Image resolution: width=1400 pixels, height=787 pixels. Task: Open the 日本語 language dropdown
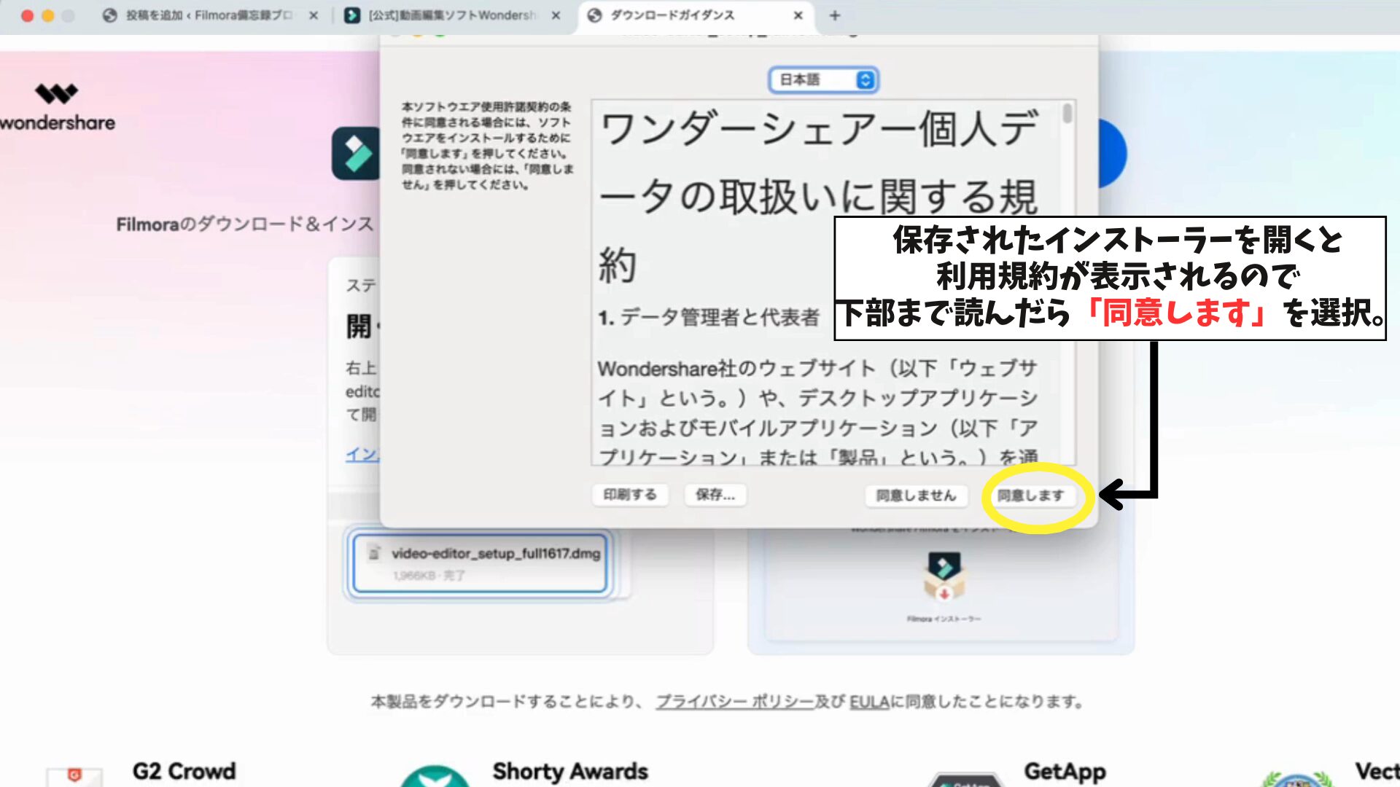click(x=823, y=79)
